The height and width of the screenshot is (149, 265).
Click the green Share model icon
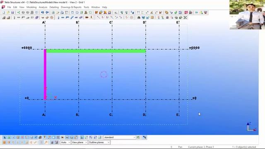(x=19, y=12)
